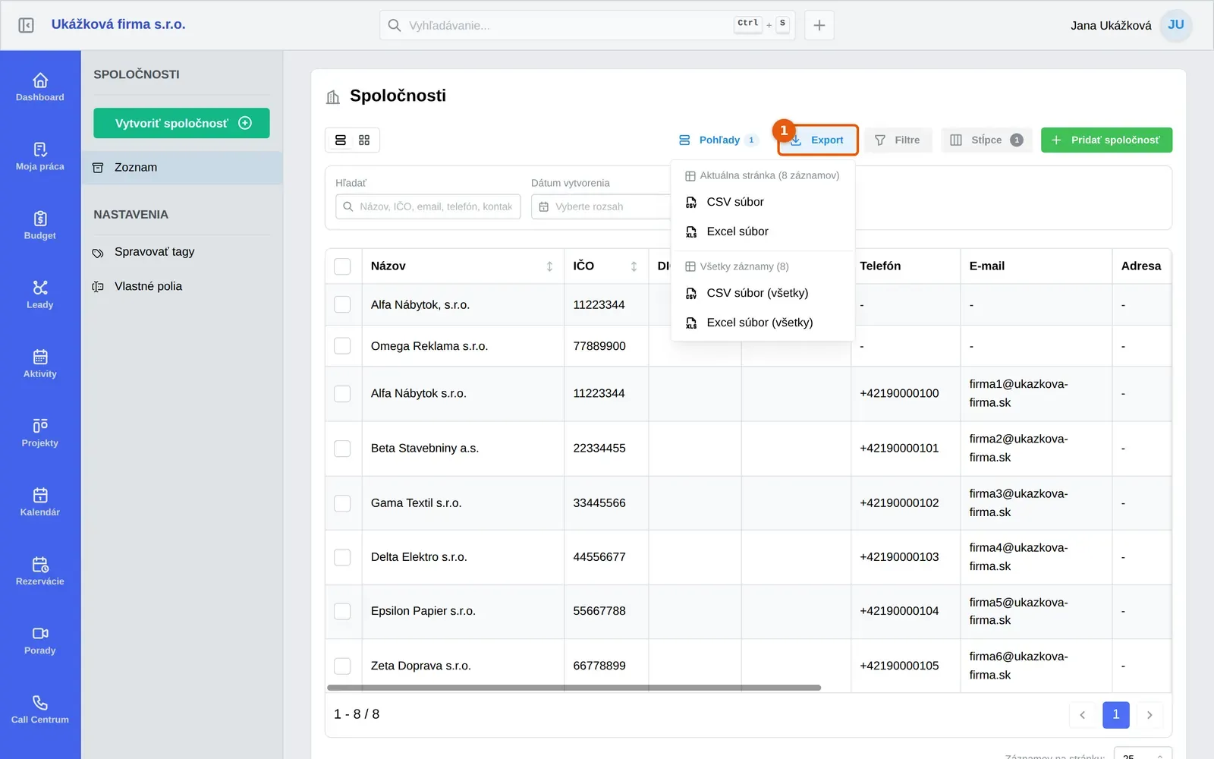Go to Moja práca in sidebar

tap(40, 156)
